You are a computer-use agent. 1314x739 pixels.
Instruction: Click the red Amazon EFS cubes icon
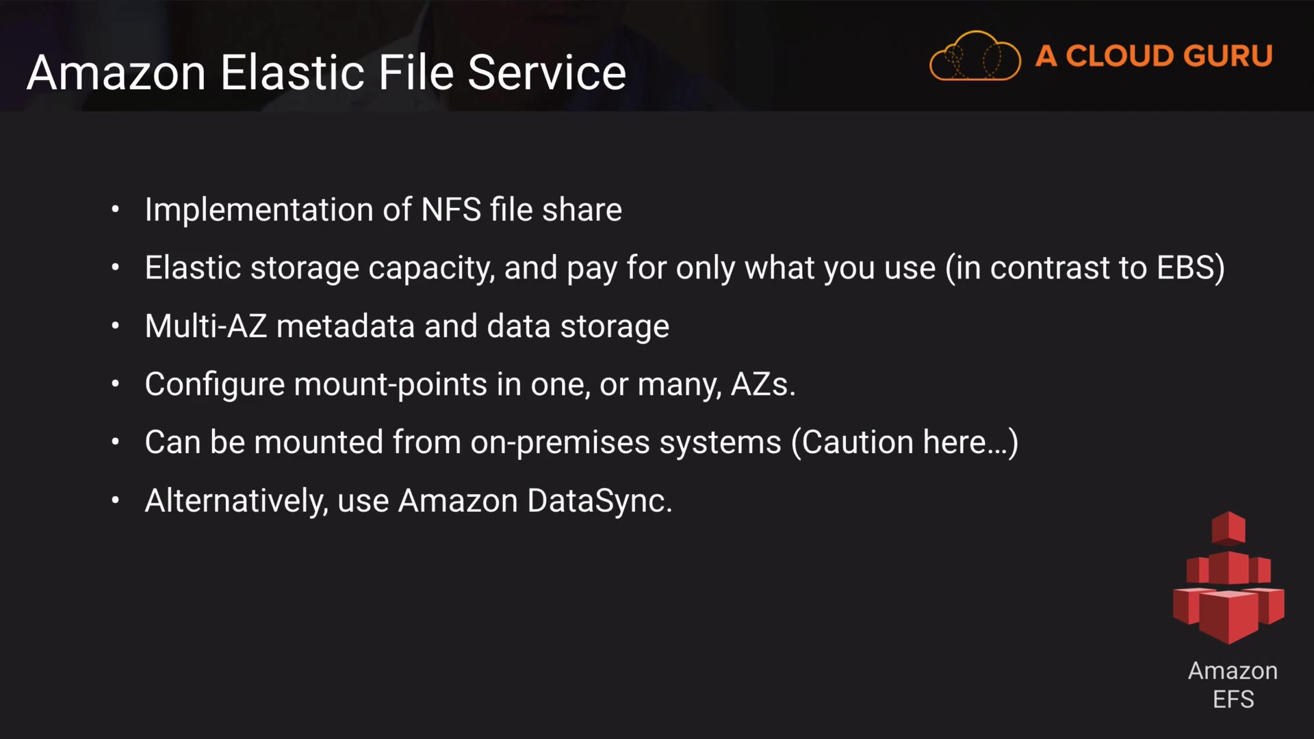[1228, 579]
